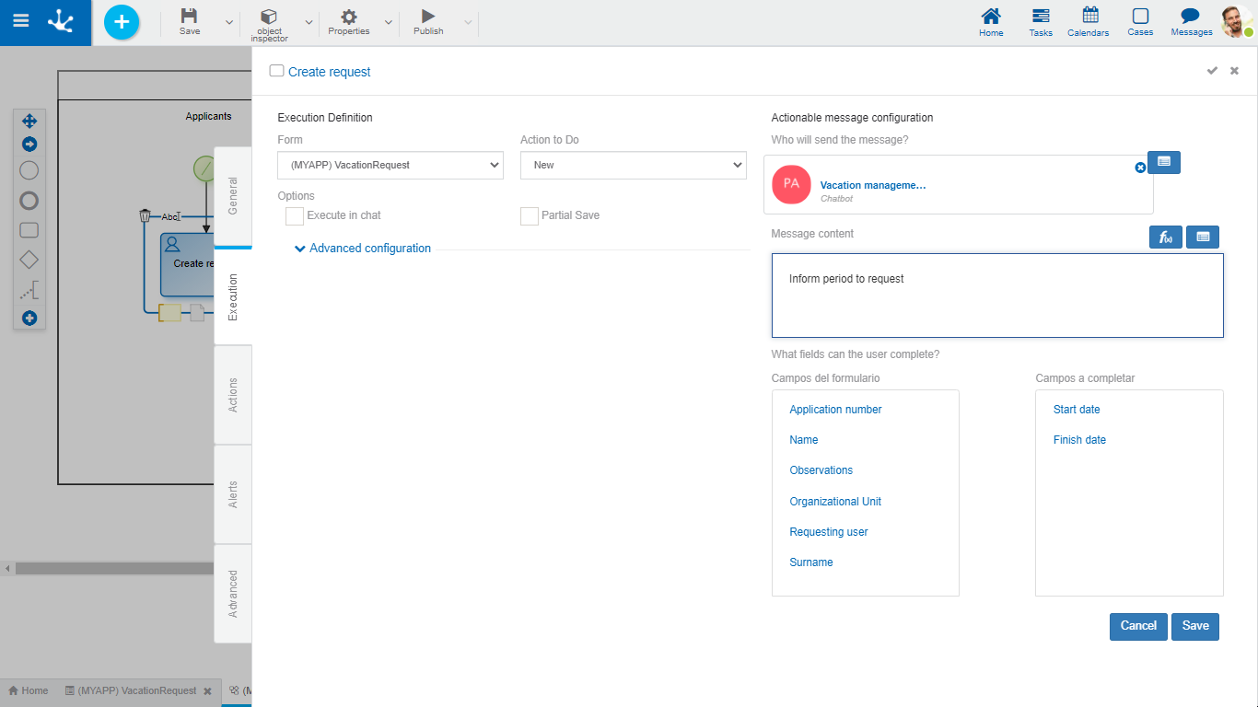
Task: Click the function fx icon above message
Action: pos(1166,238)
